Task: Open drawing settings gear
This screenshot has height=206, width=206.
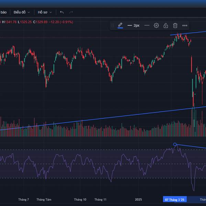Action: tap(156, 25)
